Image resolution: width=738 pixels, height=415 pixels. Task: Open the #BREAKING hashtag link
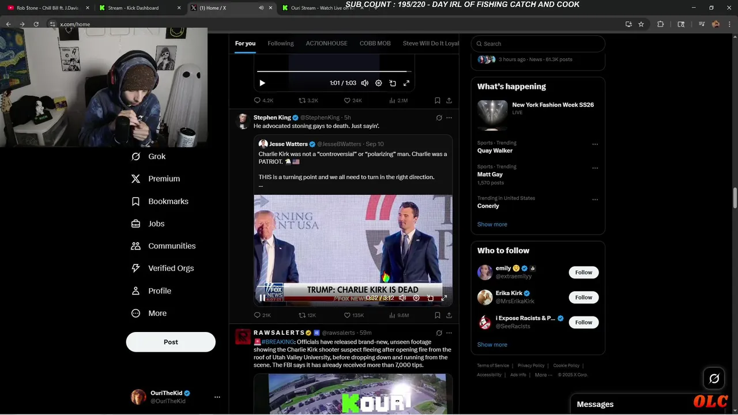(278, 342)
